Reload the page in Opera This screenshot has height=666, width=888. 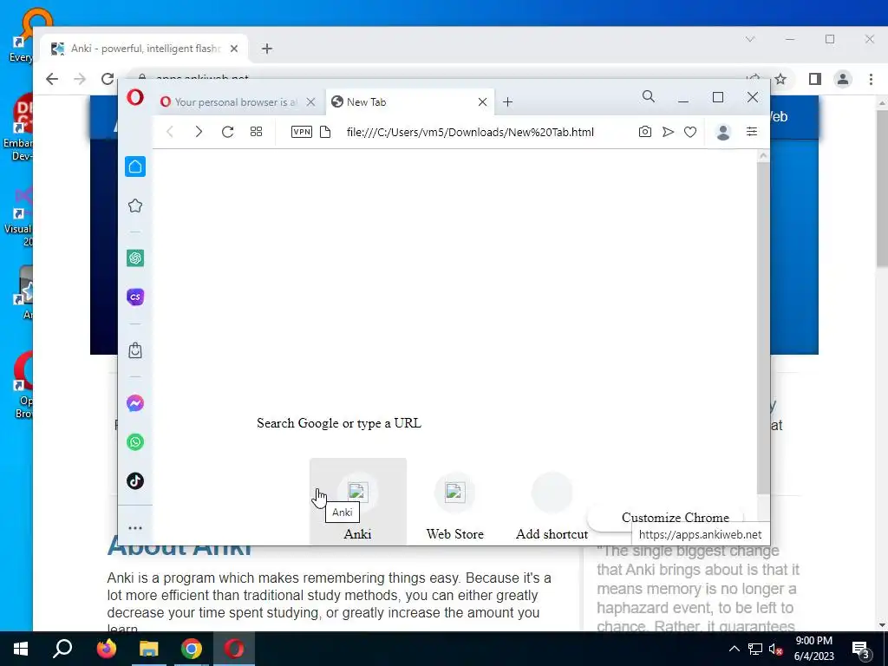[x=228, y=132]
